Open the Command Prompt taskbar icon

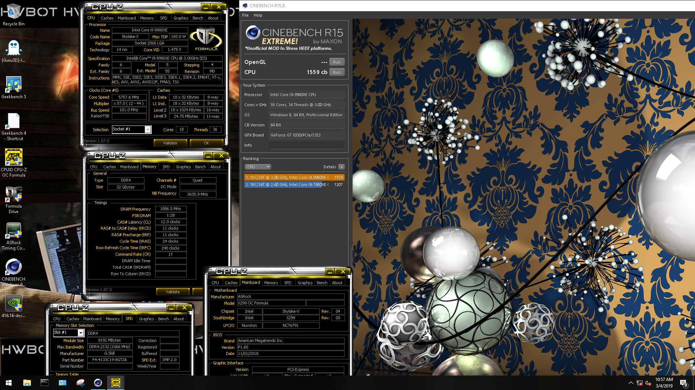click(x=45, y=383)
